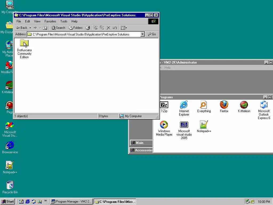Go up one folder level
The height and width of the screenshot is (205, 273).
click(x=45, y=28)
